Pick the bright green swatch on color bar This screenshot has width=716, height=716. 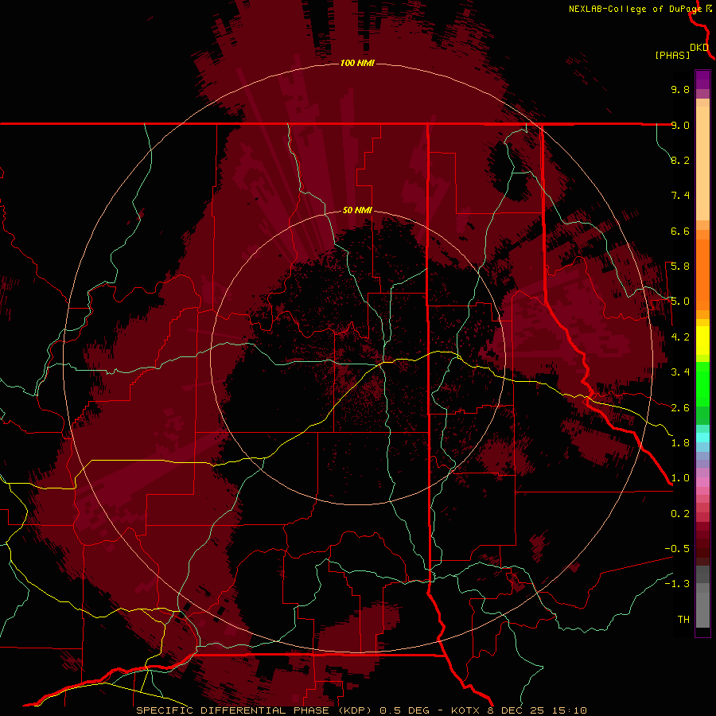pyautogui.click(x=702, y=384)
